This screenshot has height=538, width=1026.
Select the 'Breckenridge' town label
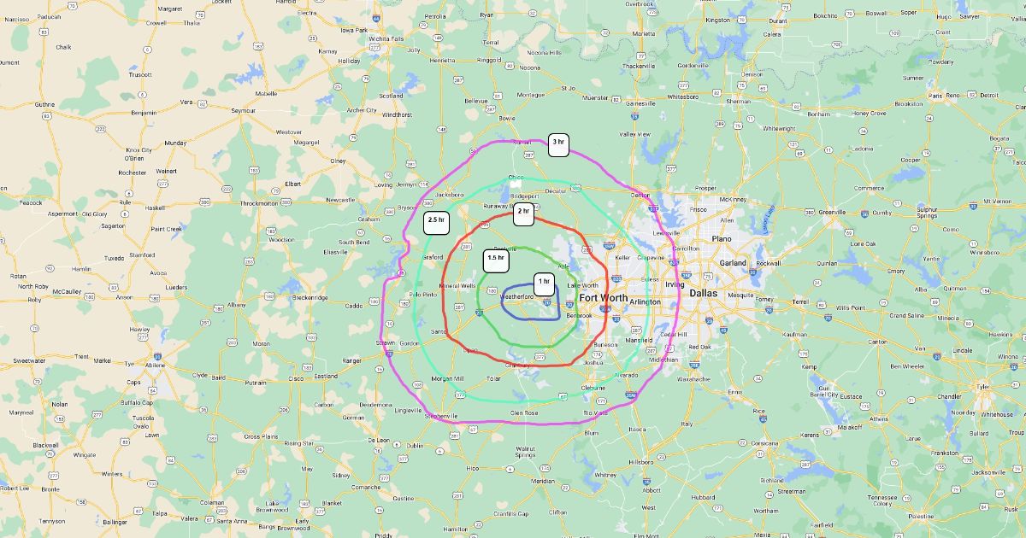pyautogui.click(x=310, y=297)
